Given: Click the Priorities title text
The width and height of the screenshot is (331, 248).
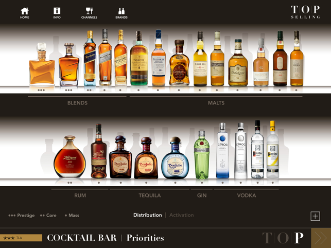Looking at the screenshot, I should (x=145, y=238).
